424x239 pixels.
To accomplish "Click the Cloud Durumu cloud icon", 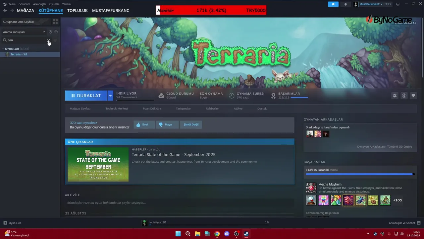I will point(161,96).
